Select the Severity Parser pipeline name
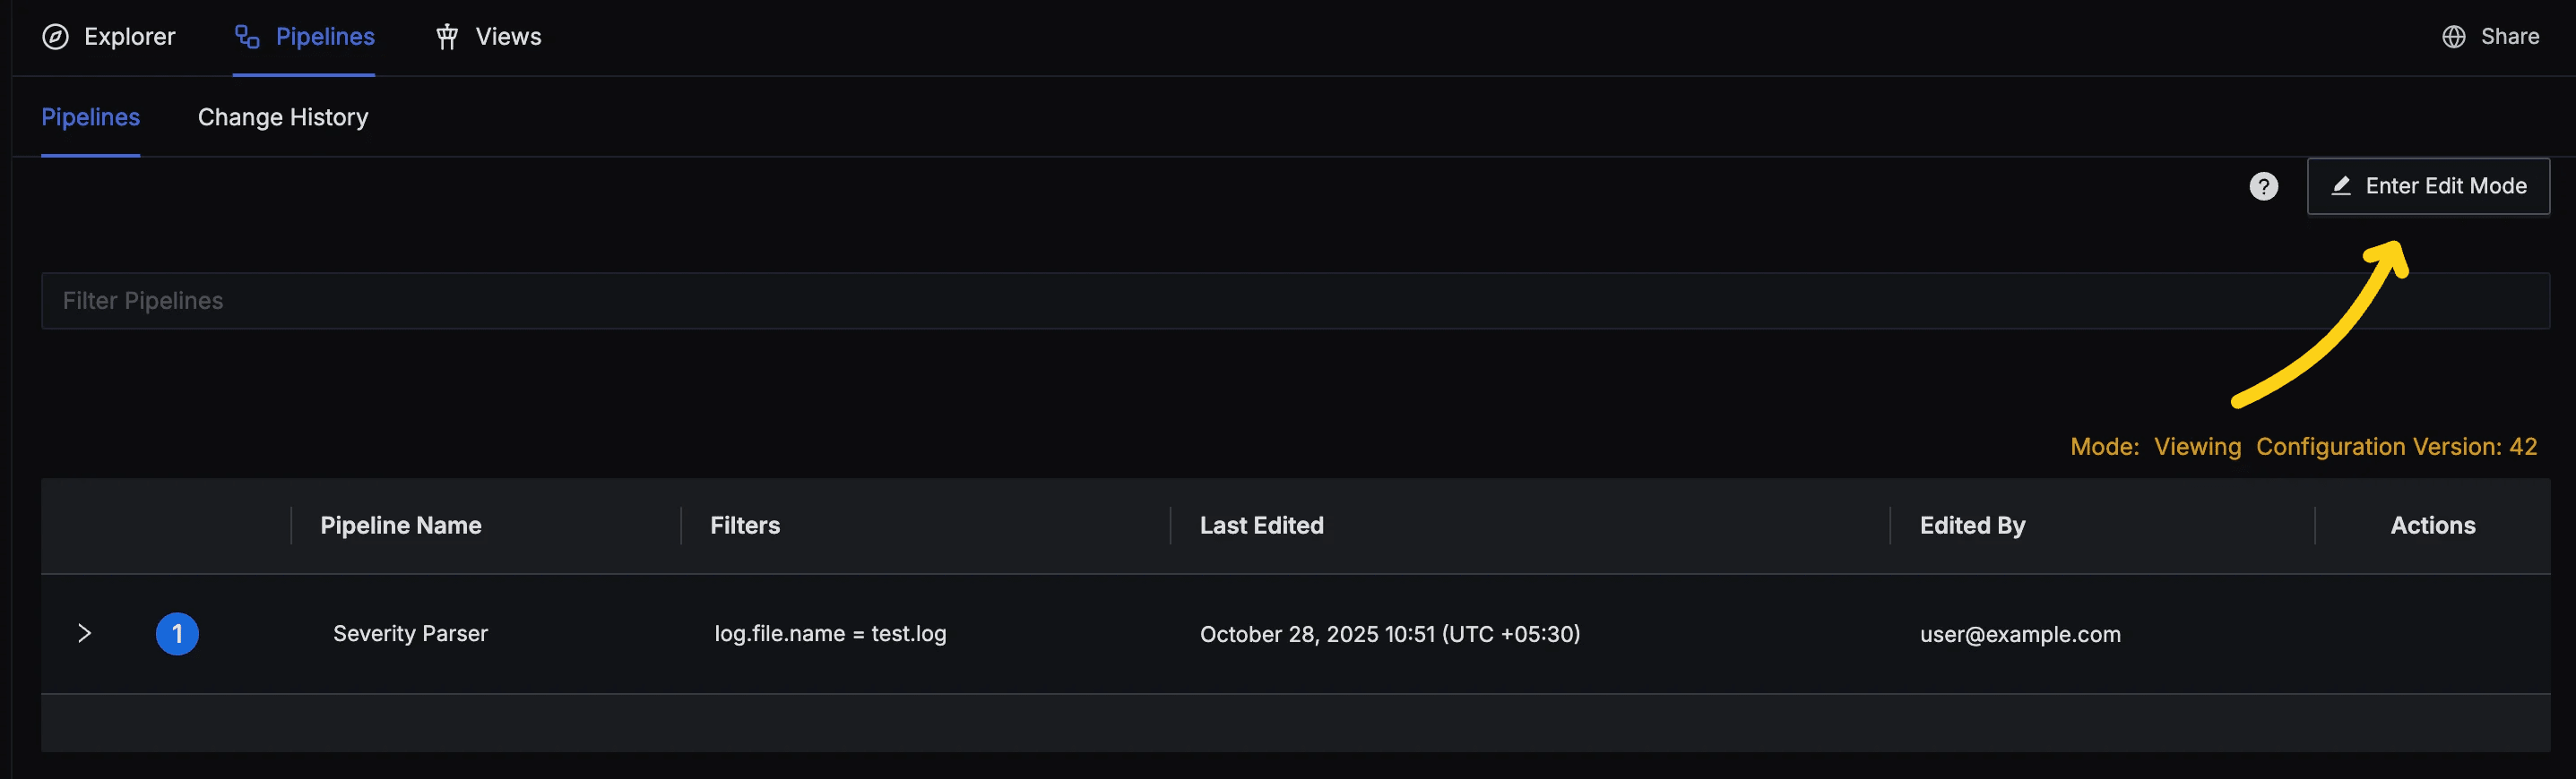This screenshot has width=2576, height=779. 410,633
